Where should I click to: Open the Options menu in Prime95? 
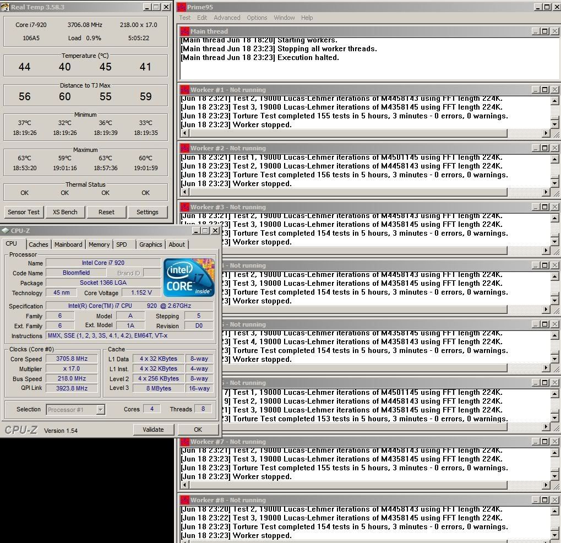(257, 18)
